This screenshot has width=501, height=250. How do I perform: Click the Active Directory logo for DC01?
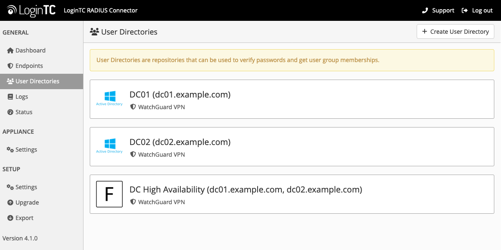pos(109,96)
